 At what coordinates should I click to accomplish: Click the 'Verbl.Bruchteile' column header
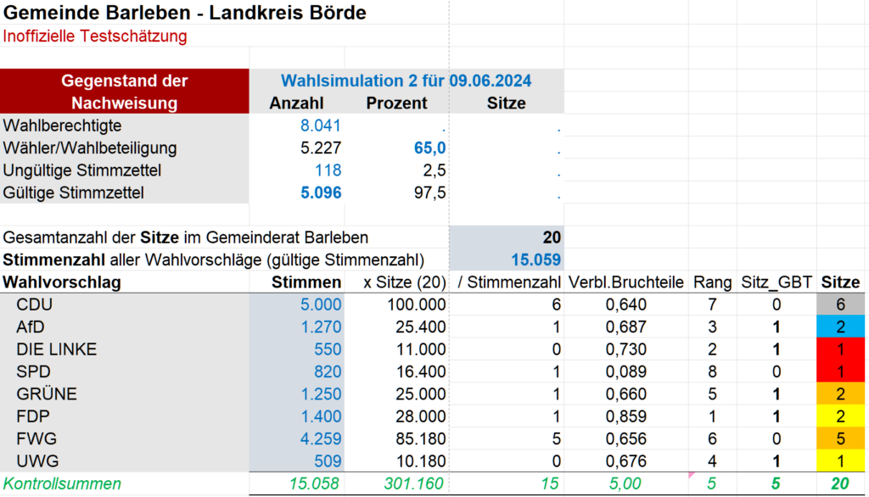tap(626, 282)
